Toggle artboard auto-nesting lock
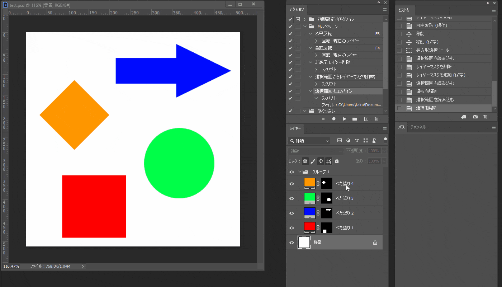The height and width of the screenshot is (287, 502). (328, 161)
